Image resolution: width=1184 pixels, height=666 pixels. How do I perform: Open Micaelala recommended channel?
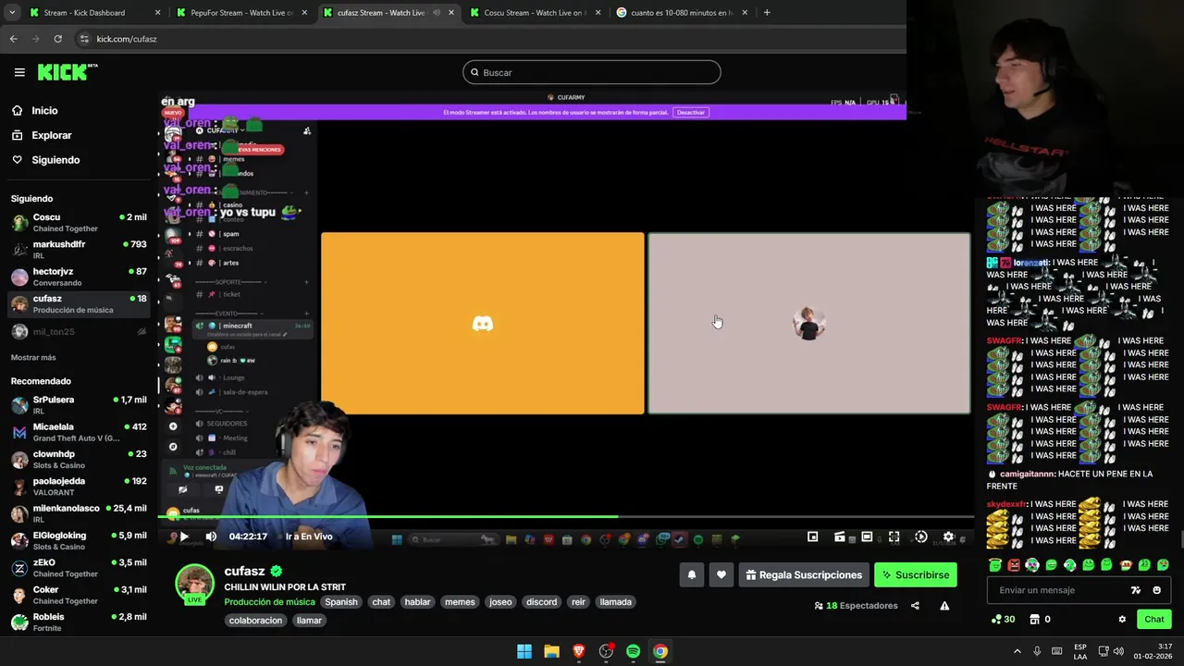tap(79, 432)
